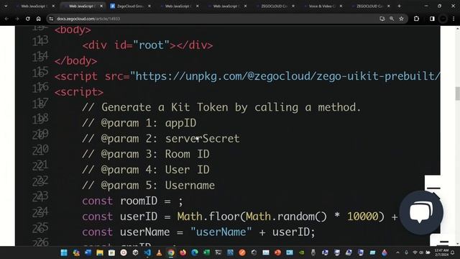Open Microsoft Edge from the taskbar

coord(195,253)
